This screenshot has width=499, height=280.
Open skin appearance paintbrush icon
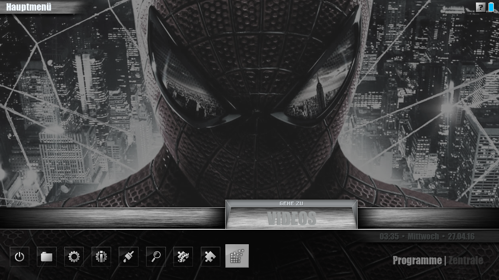(129, 257)
